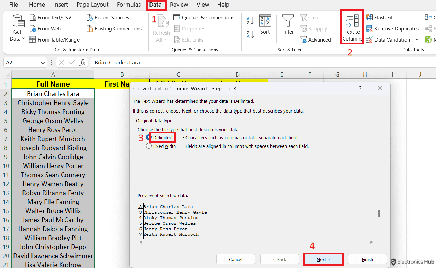Open the Review tab

pyautogui.click(x=179, y=5)
